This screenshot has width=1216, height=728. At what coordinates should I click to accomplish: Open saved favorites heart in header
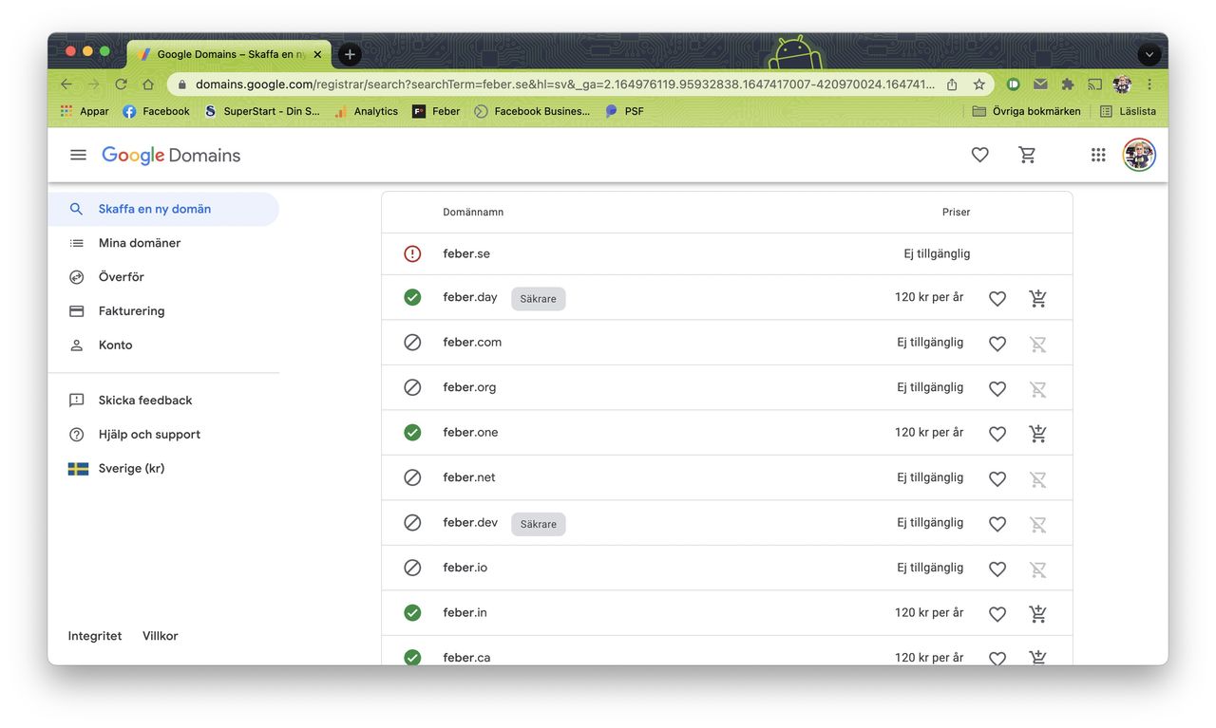coord(979,155)
